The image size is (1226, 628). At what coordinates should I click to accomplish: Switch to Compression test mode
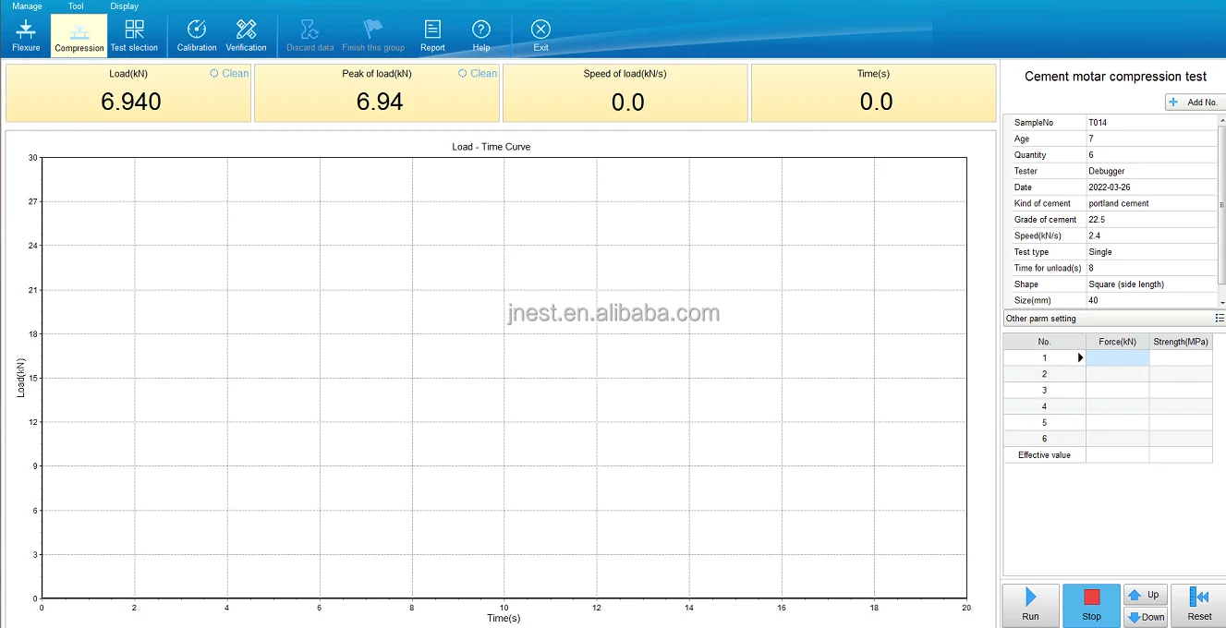coord(79,36)
